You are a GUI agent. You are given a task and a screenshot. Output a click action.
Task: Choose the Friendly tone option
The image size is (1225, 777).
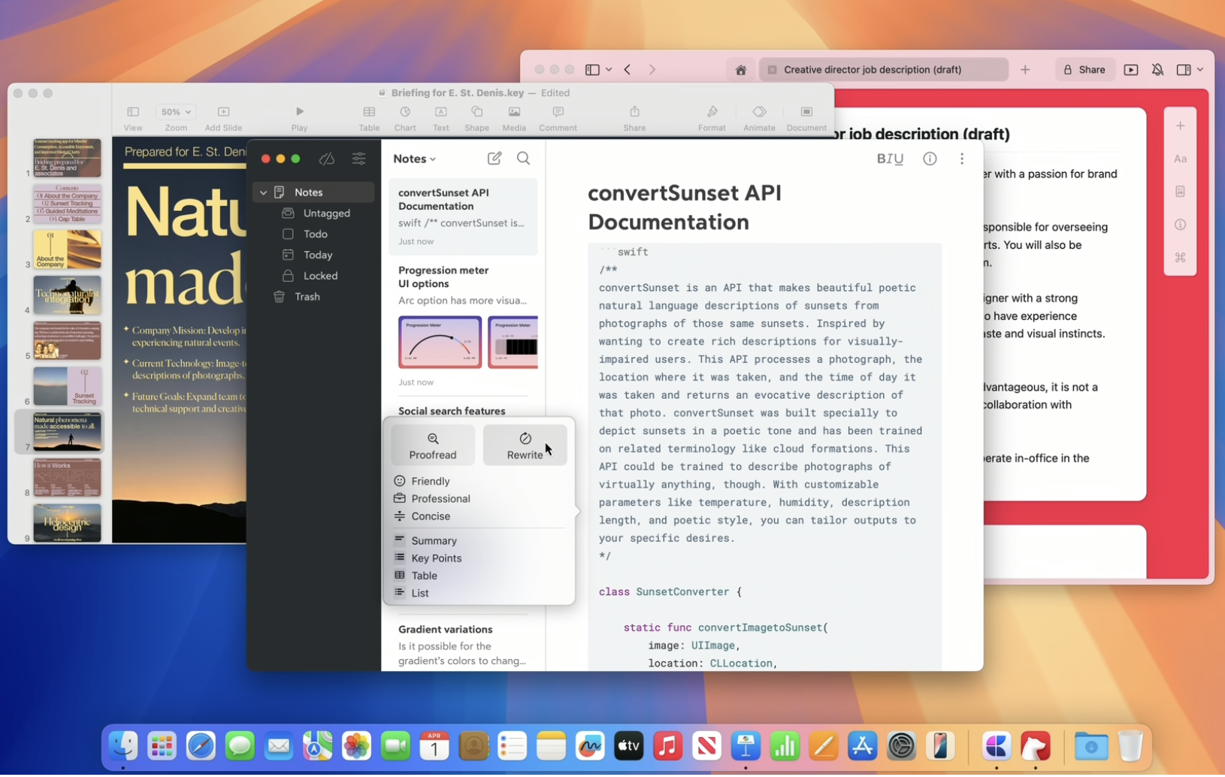tap(430, 481)
